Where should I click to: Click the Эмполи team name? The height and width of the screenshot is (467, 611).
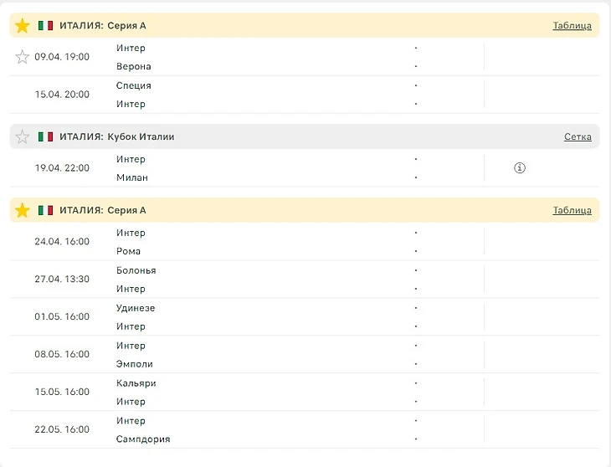(x=134, y=364)
